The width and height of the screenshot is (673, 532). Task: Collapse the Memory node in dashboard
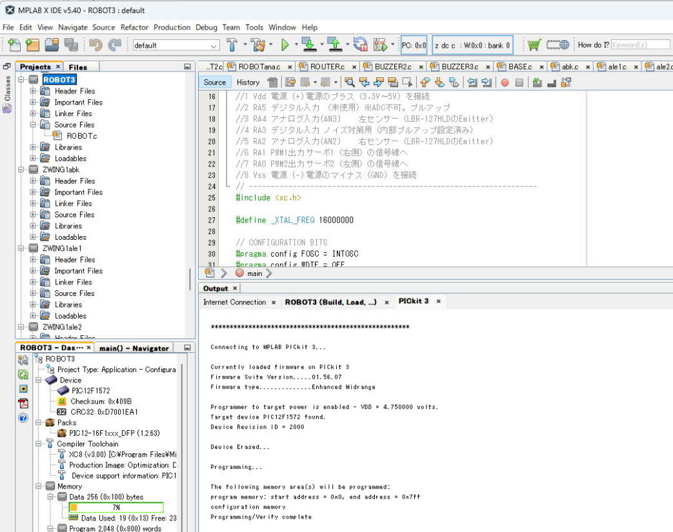(x=39, y=486)
